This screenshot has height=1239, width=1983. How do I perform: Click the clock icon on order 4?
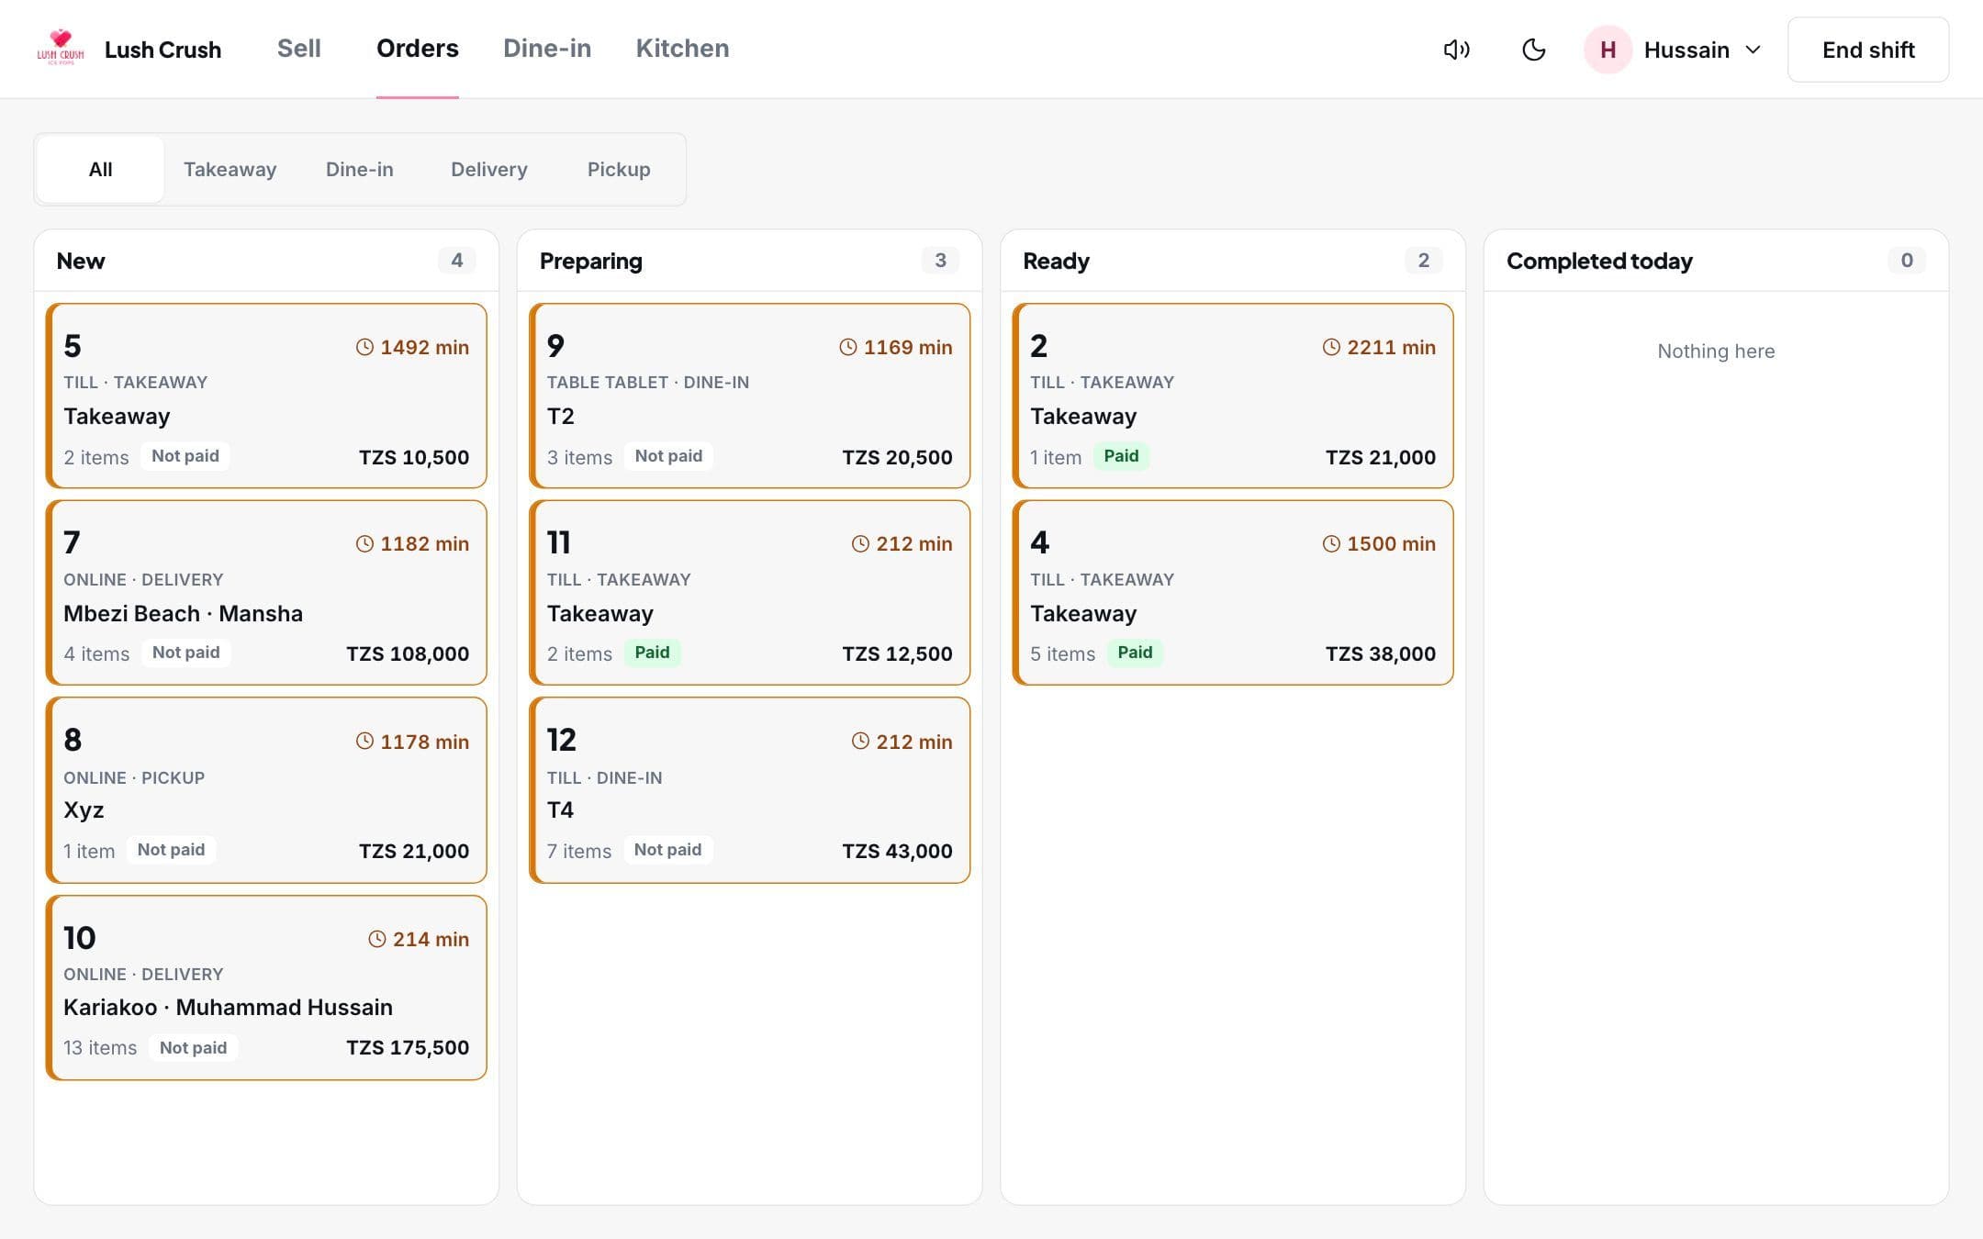(x=1331, y=544)
